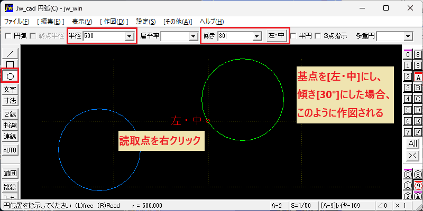Click the [A-9]レイヤー169 layer status button
The image size is (423, 211).
tap(347, 205)
